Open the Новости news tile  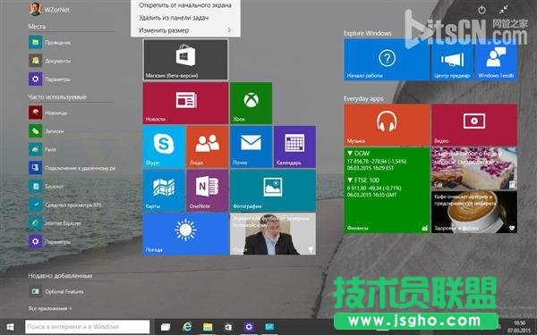click(x=185, y=103)
